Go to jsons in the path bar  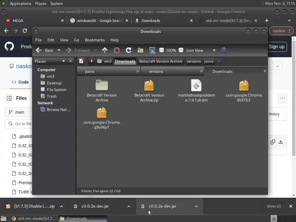tap(209, 61)
